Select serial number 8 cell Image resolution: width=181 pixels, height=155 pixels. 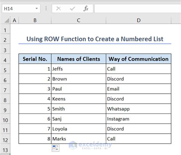point(35,139)
